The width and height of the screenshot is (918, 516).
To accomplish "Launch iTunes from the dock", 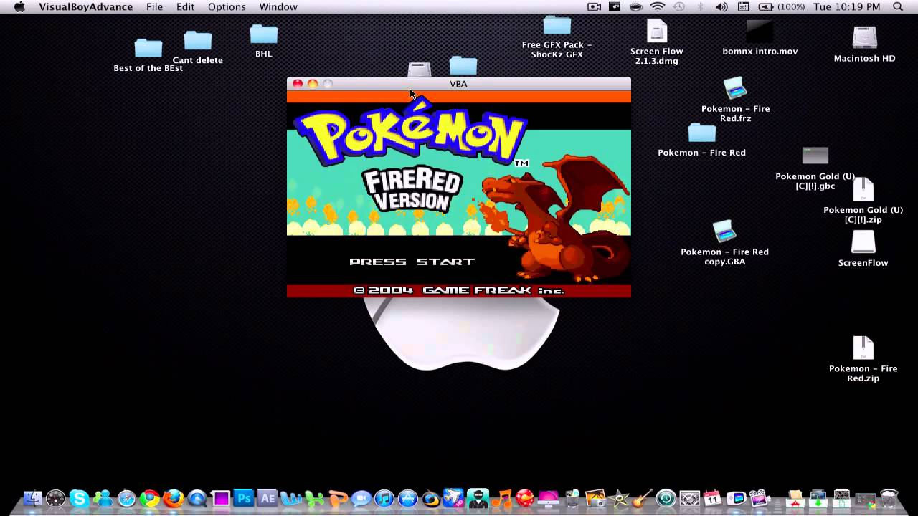I will [384, 498].
